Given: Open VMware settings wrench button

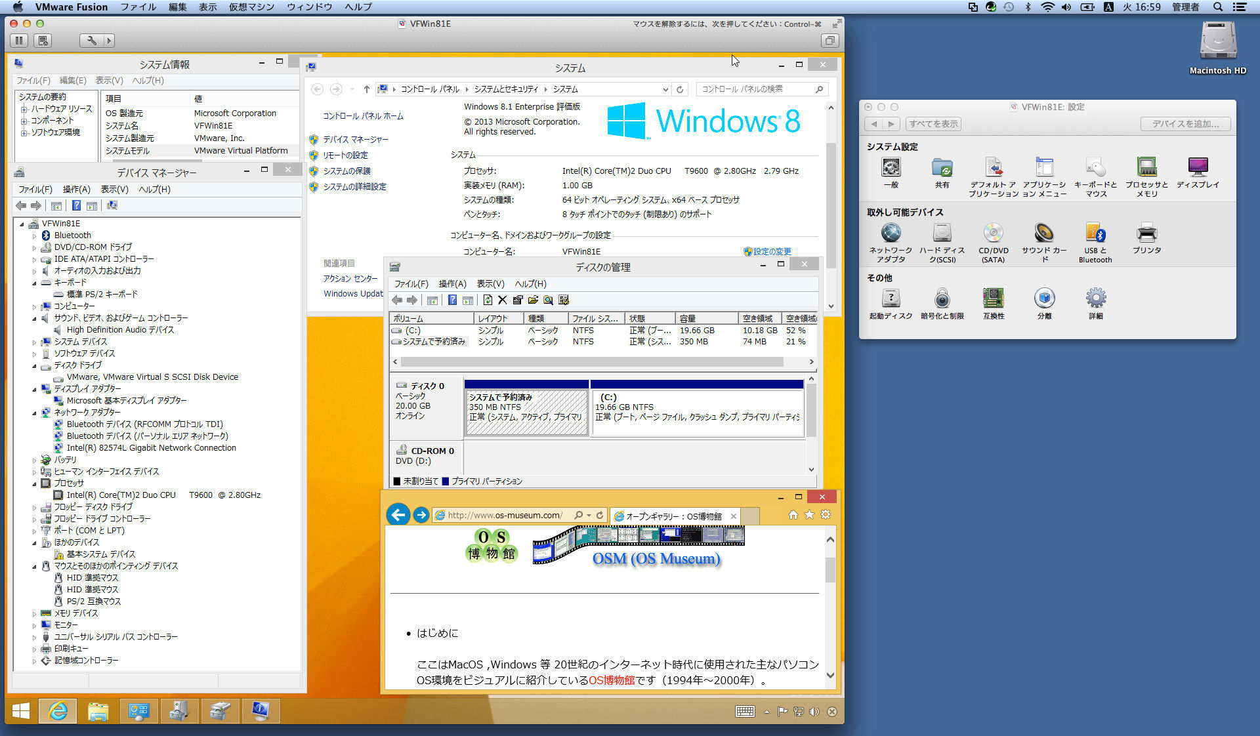Looking at the screenshot, I should pos(91,41).
